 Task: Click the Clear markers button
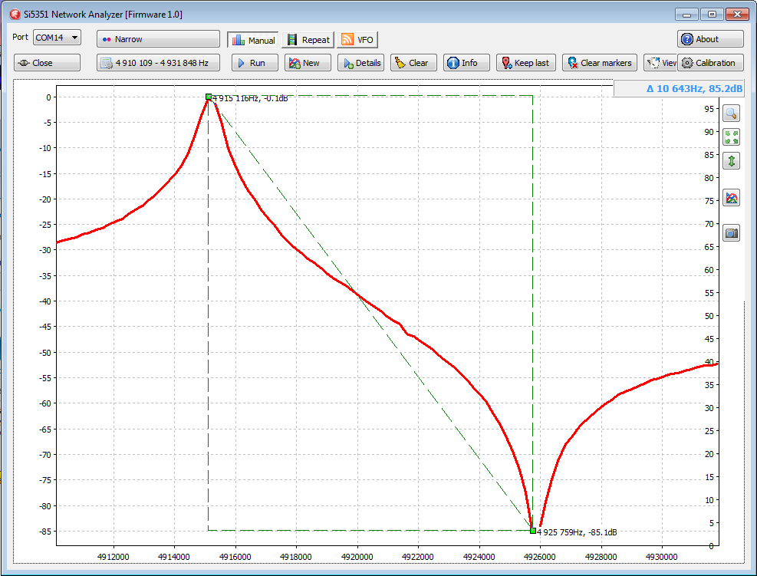click(601, 63)
